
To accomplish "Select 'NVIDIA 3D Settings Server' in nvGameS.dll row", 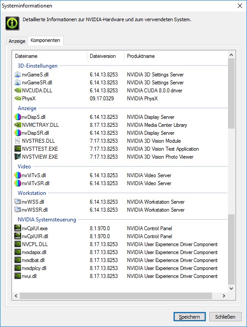I will 155,75.
